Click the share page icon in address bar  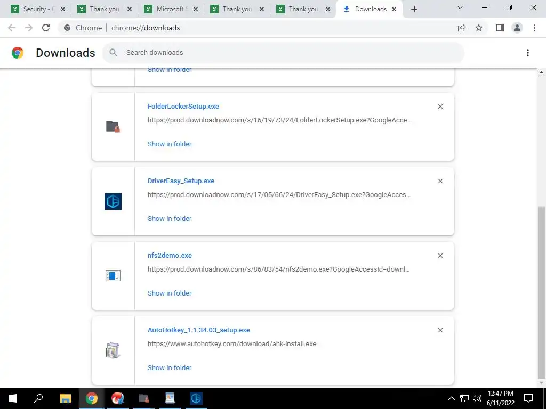462,28
